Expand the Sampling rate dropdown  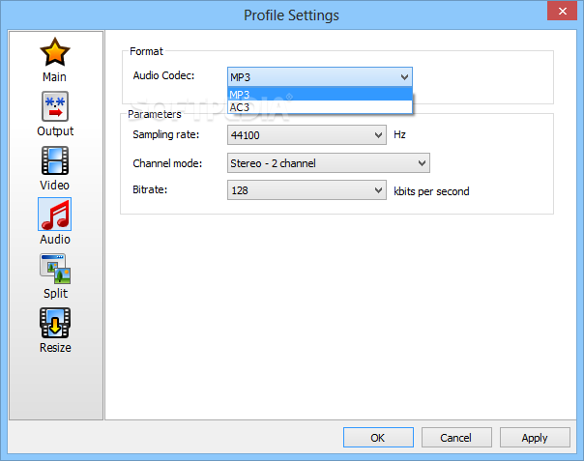307,134
